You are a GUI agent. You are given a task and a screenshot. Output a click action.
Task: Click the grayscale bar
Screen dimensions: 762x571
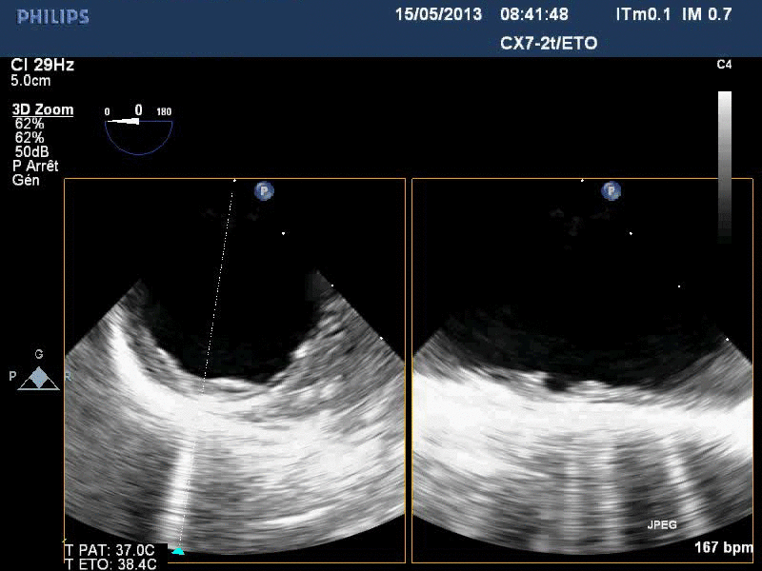[x=725, y=167]
